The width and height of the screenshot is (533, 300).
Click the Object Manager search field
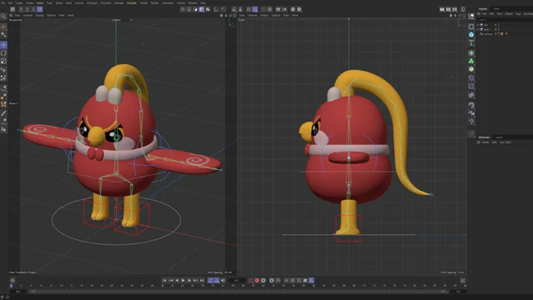(504, 20)
